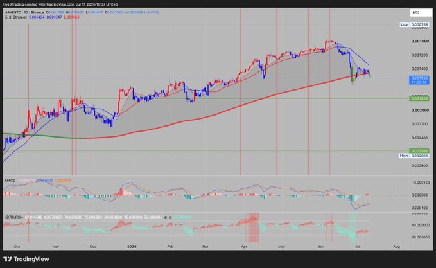Click the green 0.002586 price level tag
Viewport: 436px width, 268px height.
(420, 151)
